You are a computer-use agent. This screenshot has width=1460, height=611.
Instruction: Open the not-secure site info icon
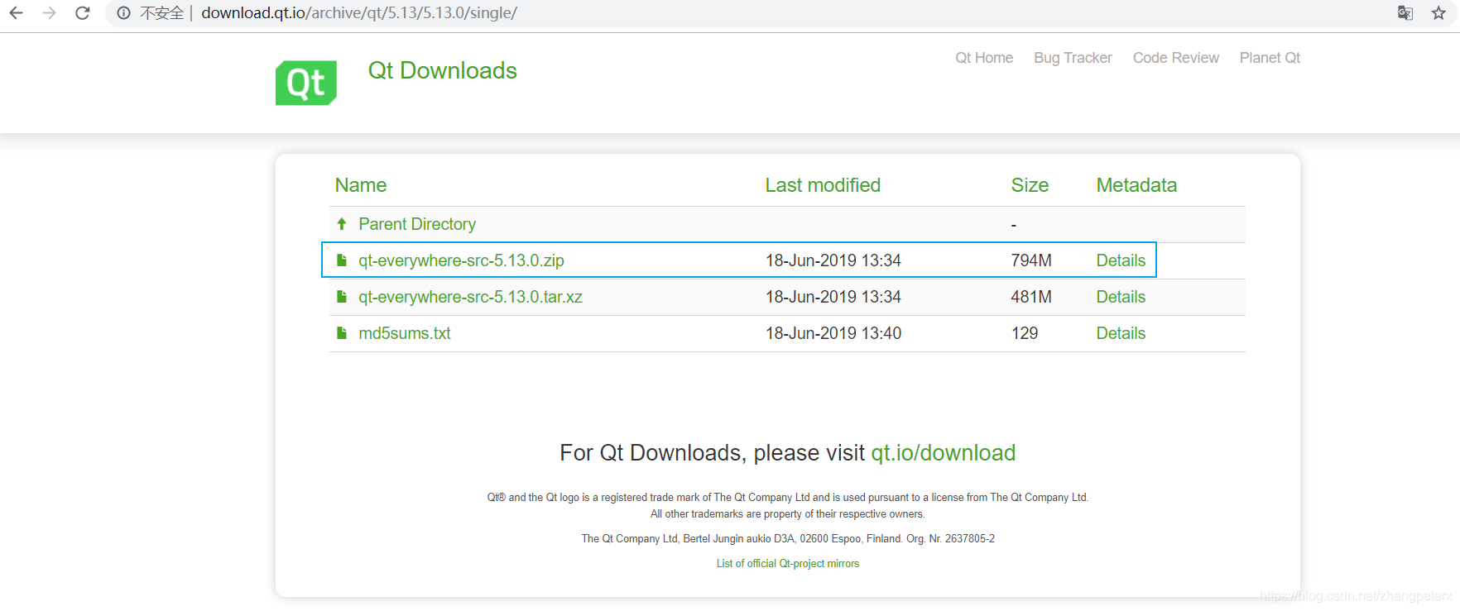coord(123,13)
